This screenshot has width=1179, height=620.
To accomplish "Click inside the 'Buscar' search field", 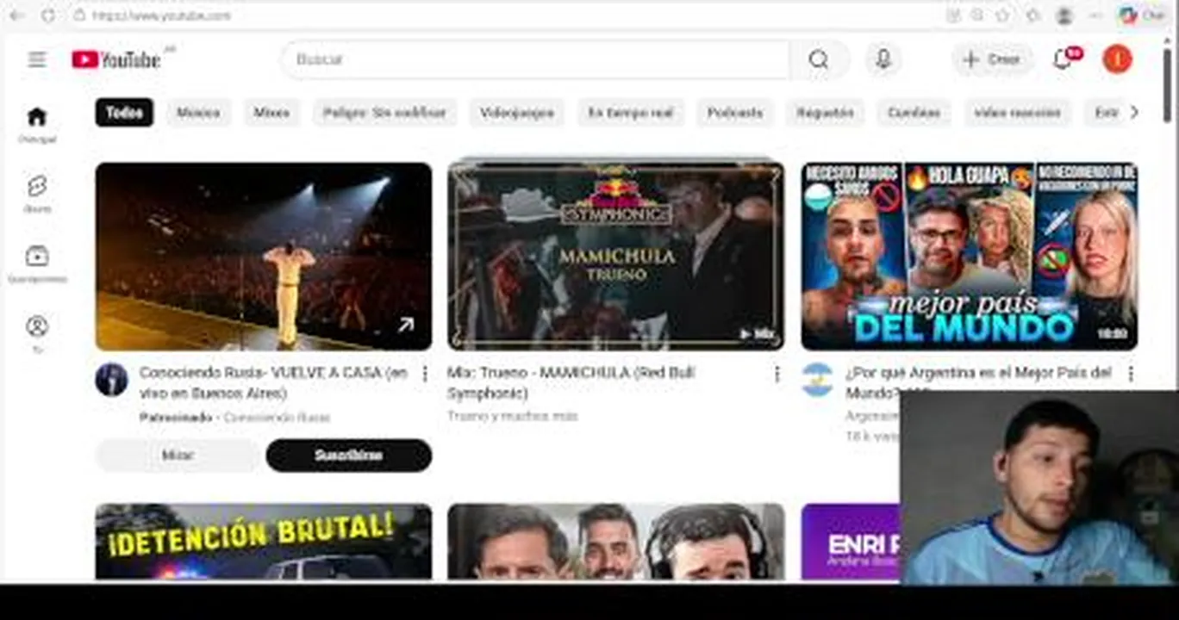I will 534,59.
